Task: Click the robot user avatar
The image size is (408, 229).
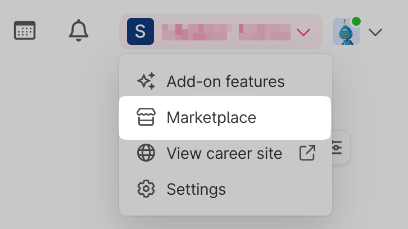Action: [x=346, y=32]
